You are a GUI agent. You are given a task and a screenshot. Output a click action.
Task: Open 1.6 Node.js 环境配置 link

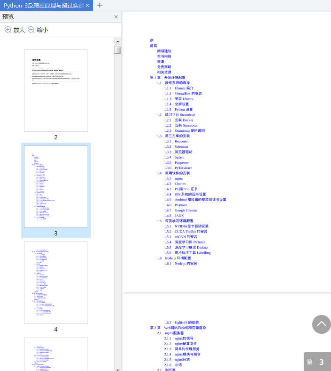pos(174,258)
